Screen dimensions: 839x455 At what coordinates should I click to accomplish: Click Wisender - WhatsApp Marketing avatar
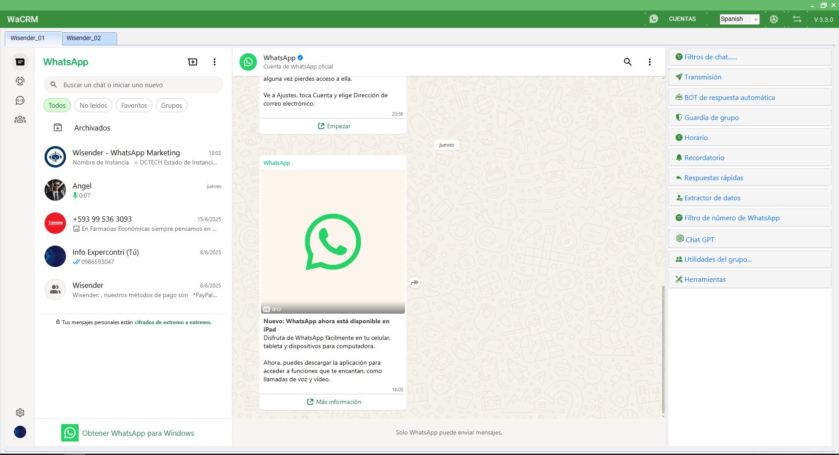coord(55,157)
